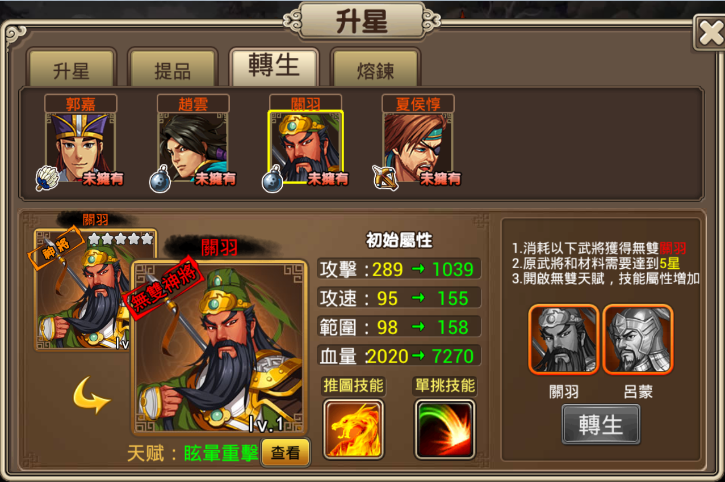This screenshot has height=482, width=725.
Task: Tap the 單挑技能 red slash skill icon
Action: tap(445, 429)
